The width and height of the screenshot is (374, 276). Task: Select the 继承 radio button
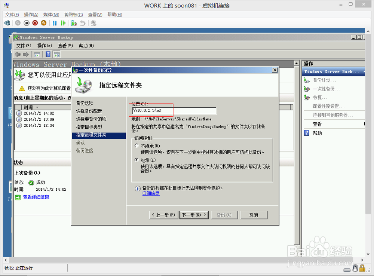tap(137, 160)
